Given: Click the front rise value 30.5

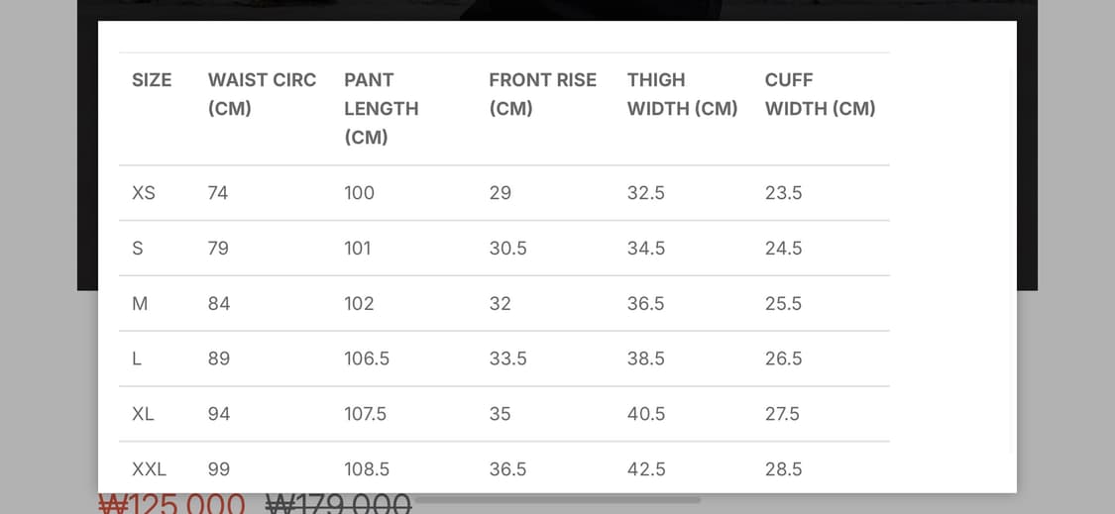Looking at the screenshot, I should [507, 249].
